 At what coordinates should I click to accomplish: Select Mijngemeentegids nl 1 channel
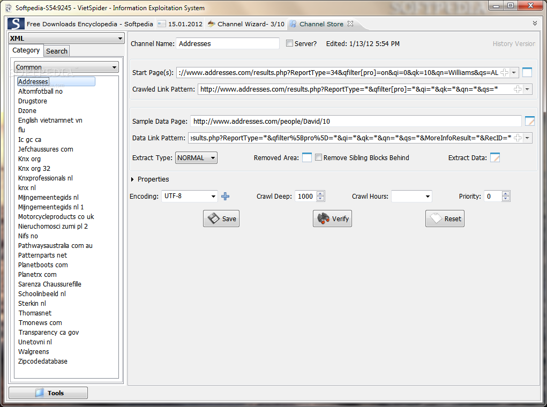(x=51, y=207)
